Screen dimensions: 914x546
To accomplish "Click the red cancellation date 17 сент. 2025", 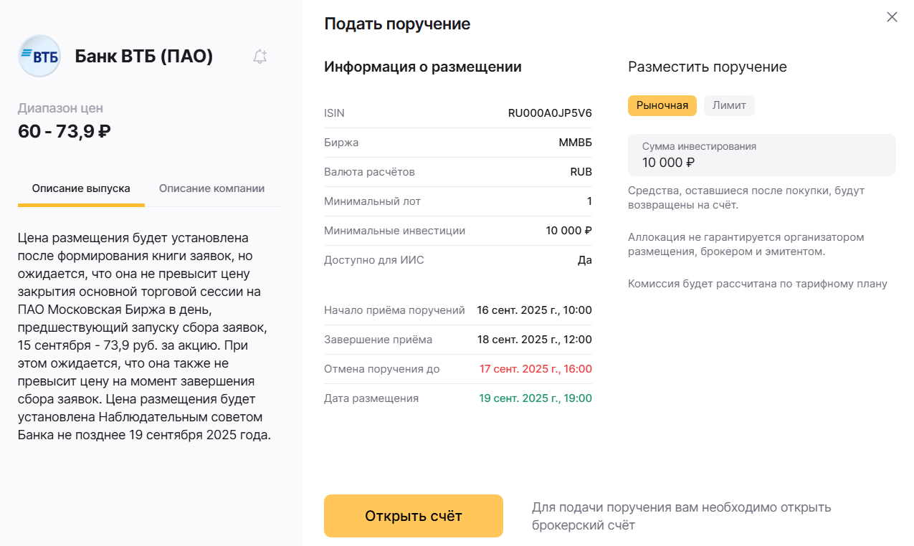I will pos(535,368).
